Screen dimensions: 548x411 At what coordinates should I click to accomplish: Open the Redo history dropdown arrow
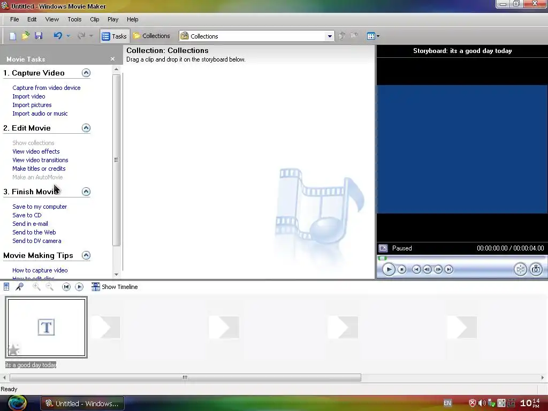tap(91, 36)
